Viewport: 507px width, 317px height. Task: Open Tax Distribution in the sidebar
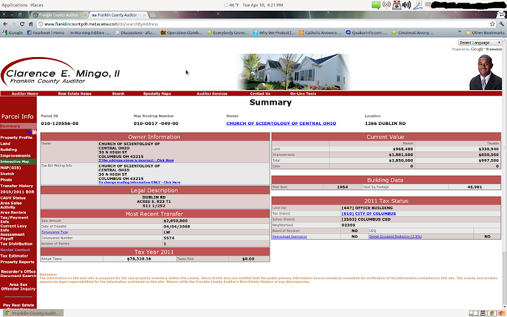[16, 244]
